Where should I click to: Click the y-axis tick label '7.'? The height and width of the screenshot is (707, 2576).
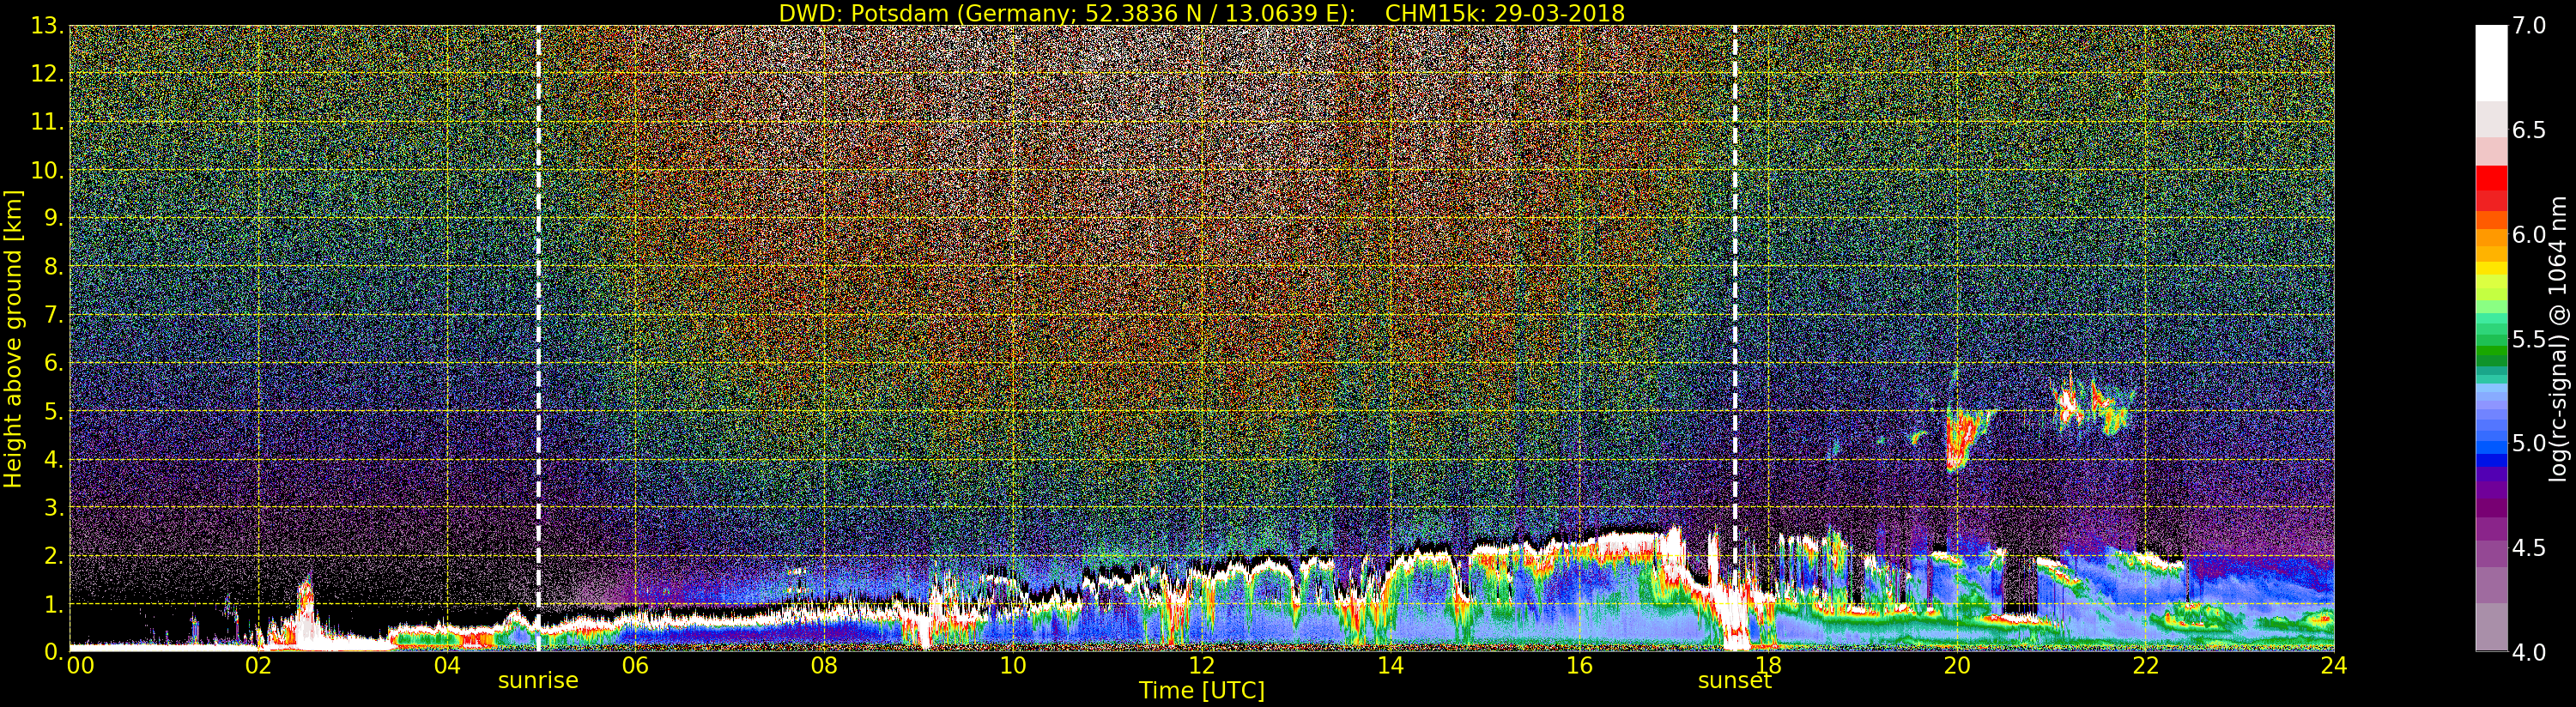point(54,315)
